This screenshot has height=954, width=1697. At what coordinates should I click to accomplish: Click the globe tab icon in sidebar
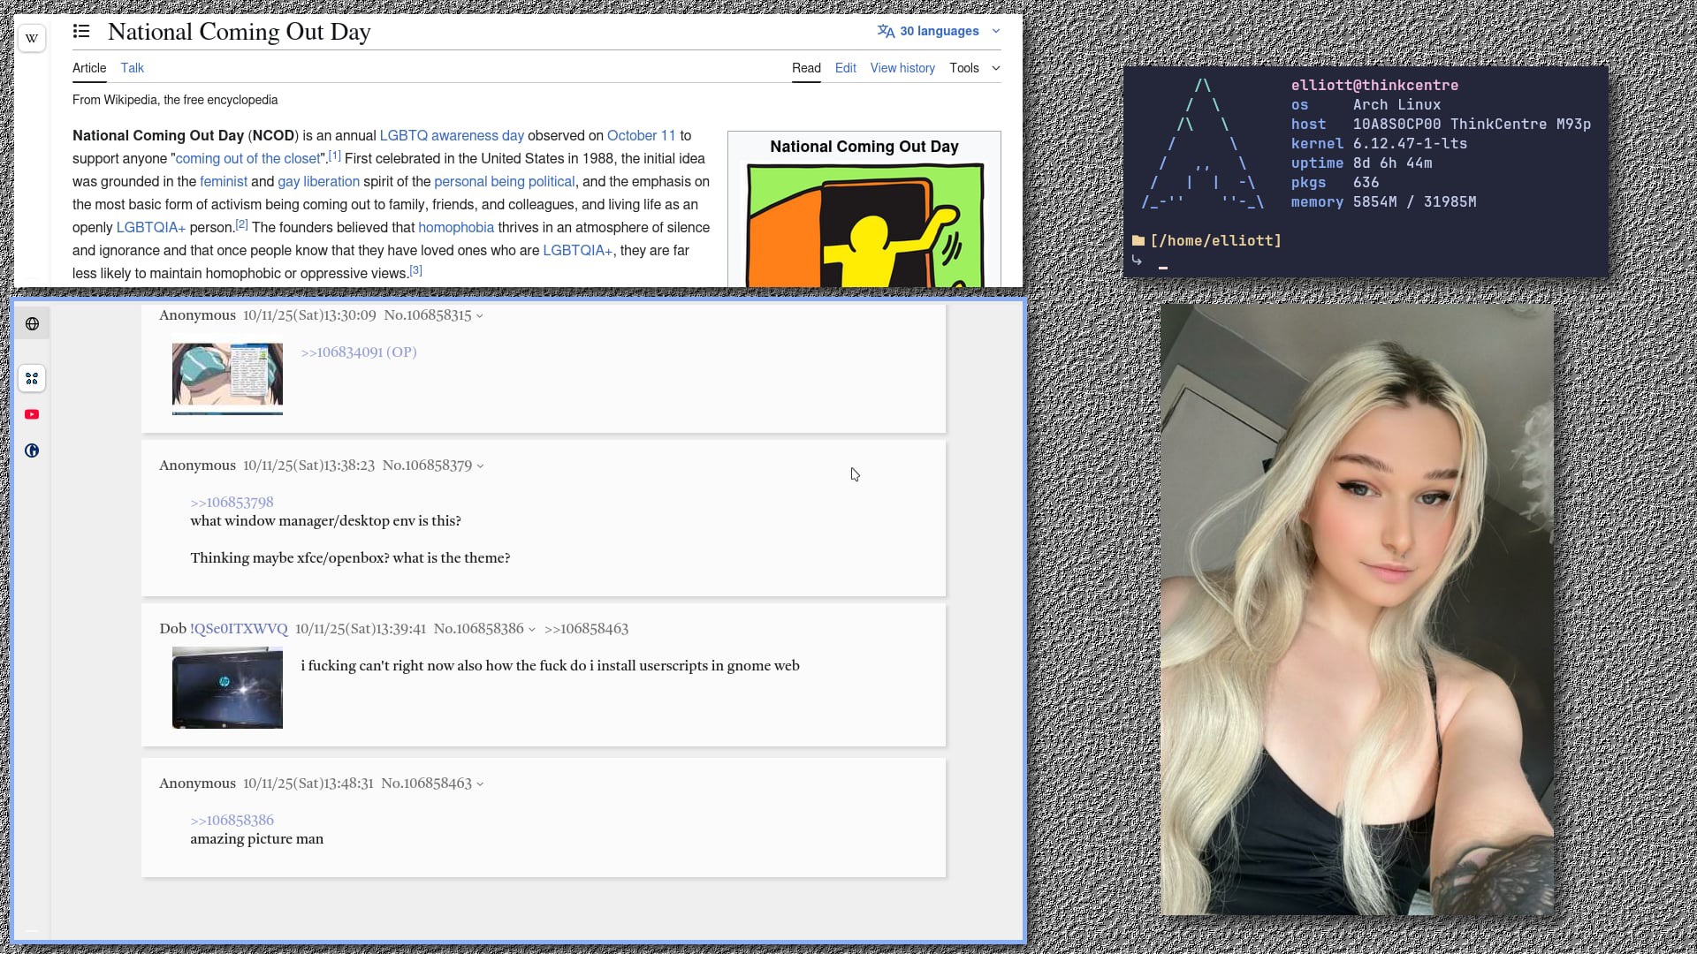coord(32,324)
